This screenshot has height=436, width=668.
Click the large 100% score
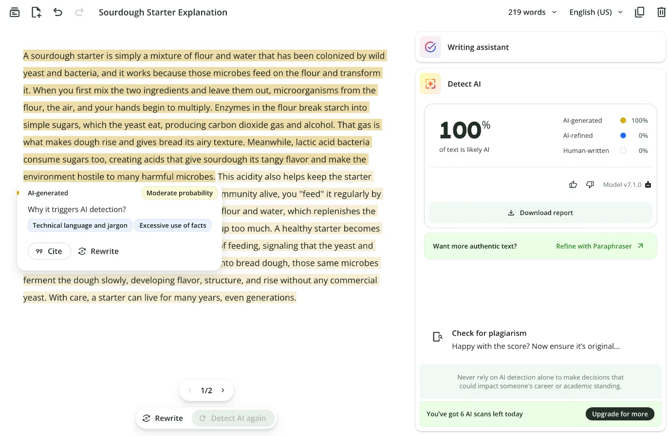[464, 129]
